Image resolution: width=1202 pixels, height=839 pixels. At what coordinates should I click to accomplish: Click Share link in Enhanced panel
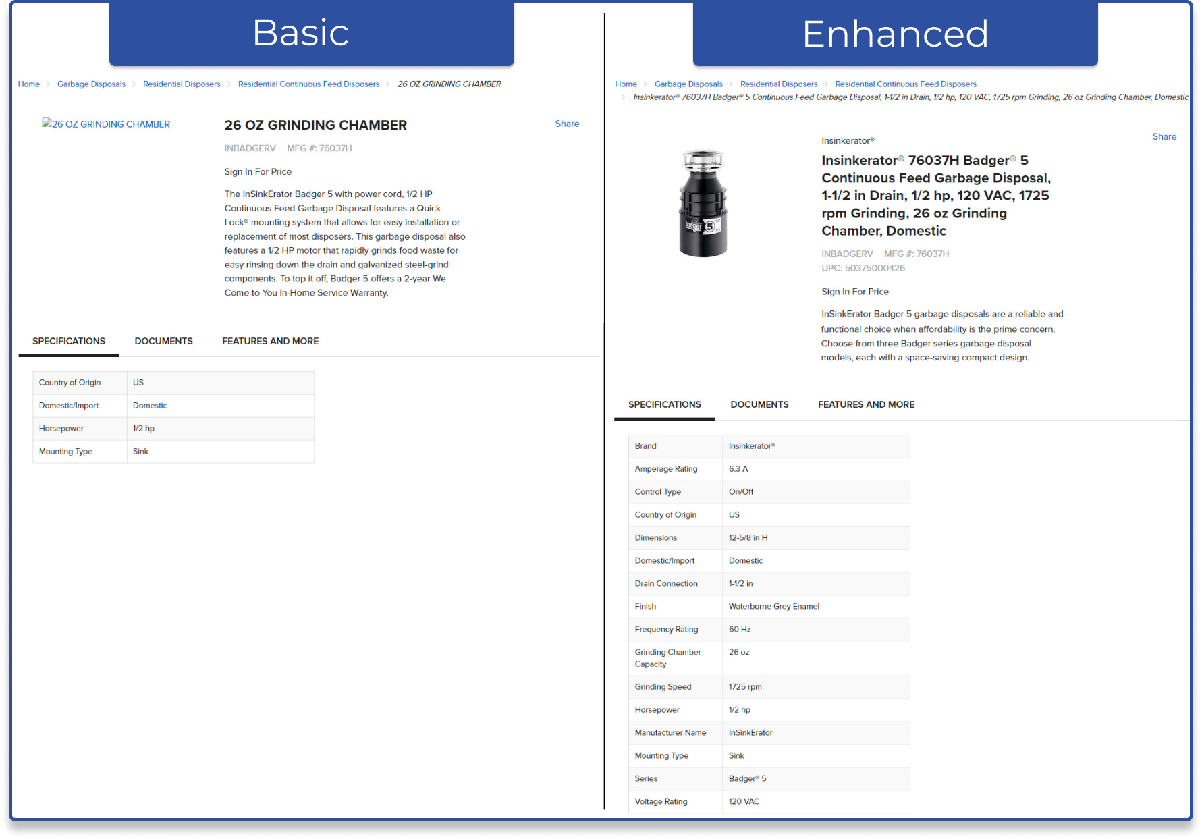coord(1164,136)
